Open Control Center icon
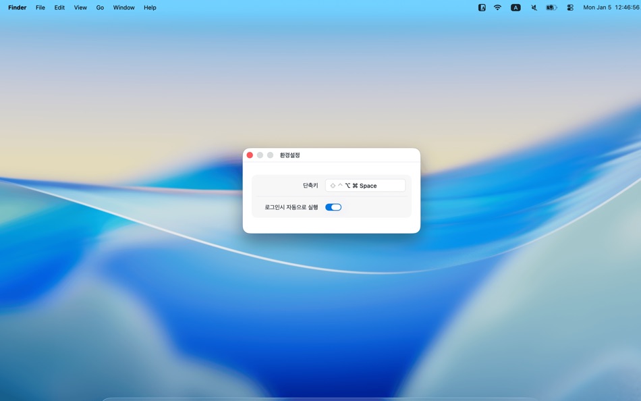 (x=570, y=7)
